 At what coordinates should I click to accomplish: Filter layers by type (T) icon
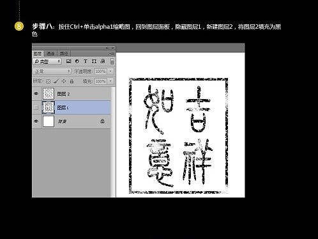86,61
